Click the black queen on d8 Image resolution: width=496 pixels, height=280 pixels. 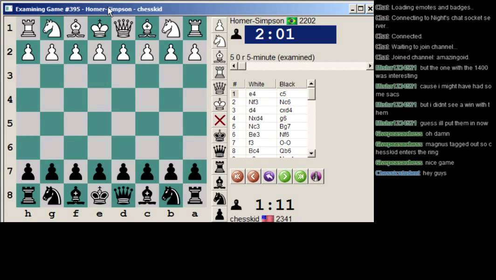coord(124,196)
